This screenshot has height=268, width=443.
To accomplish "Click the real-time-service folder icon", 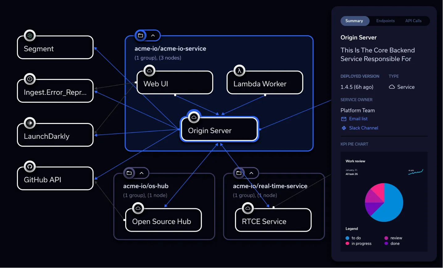I will (x=239, y=173).
